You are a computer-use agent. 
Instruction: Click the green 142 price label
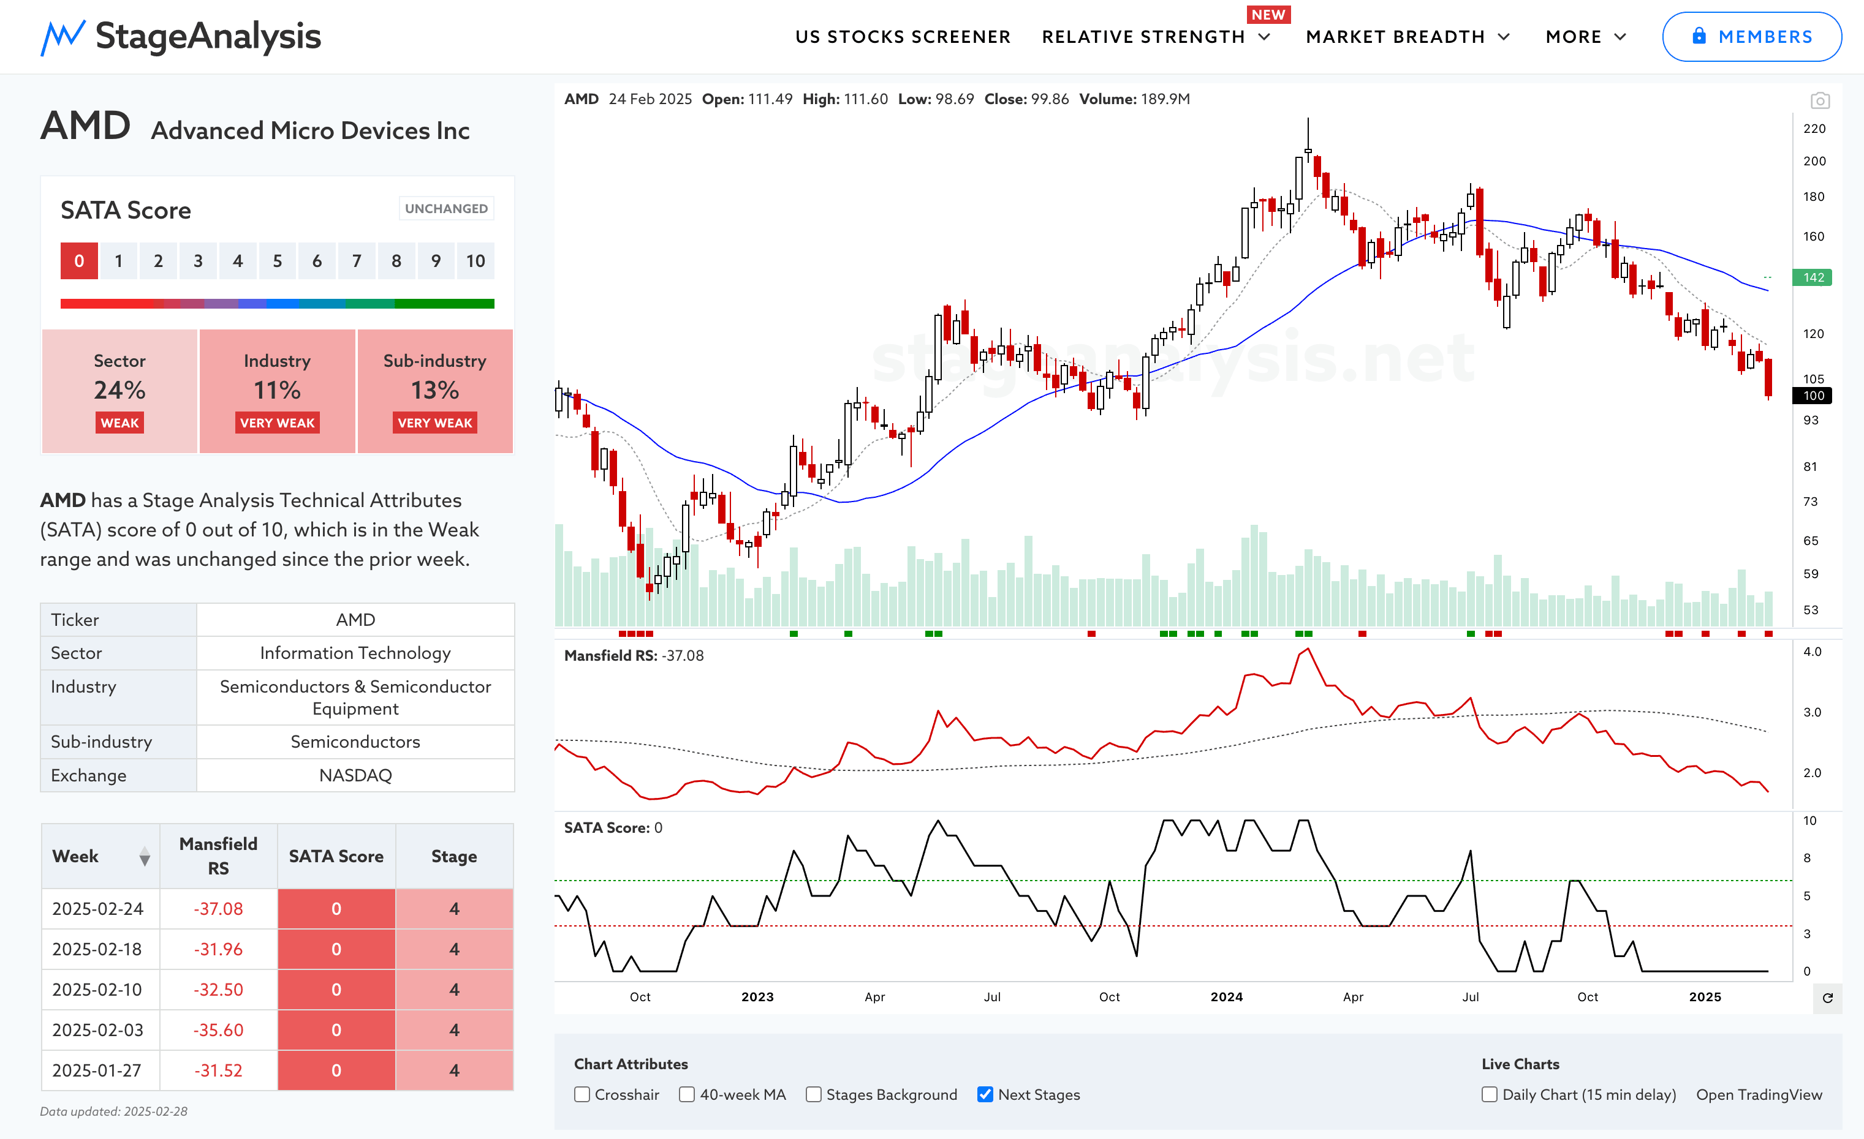(x=1813, y=277)
